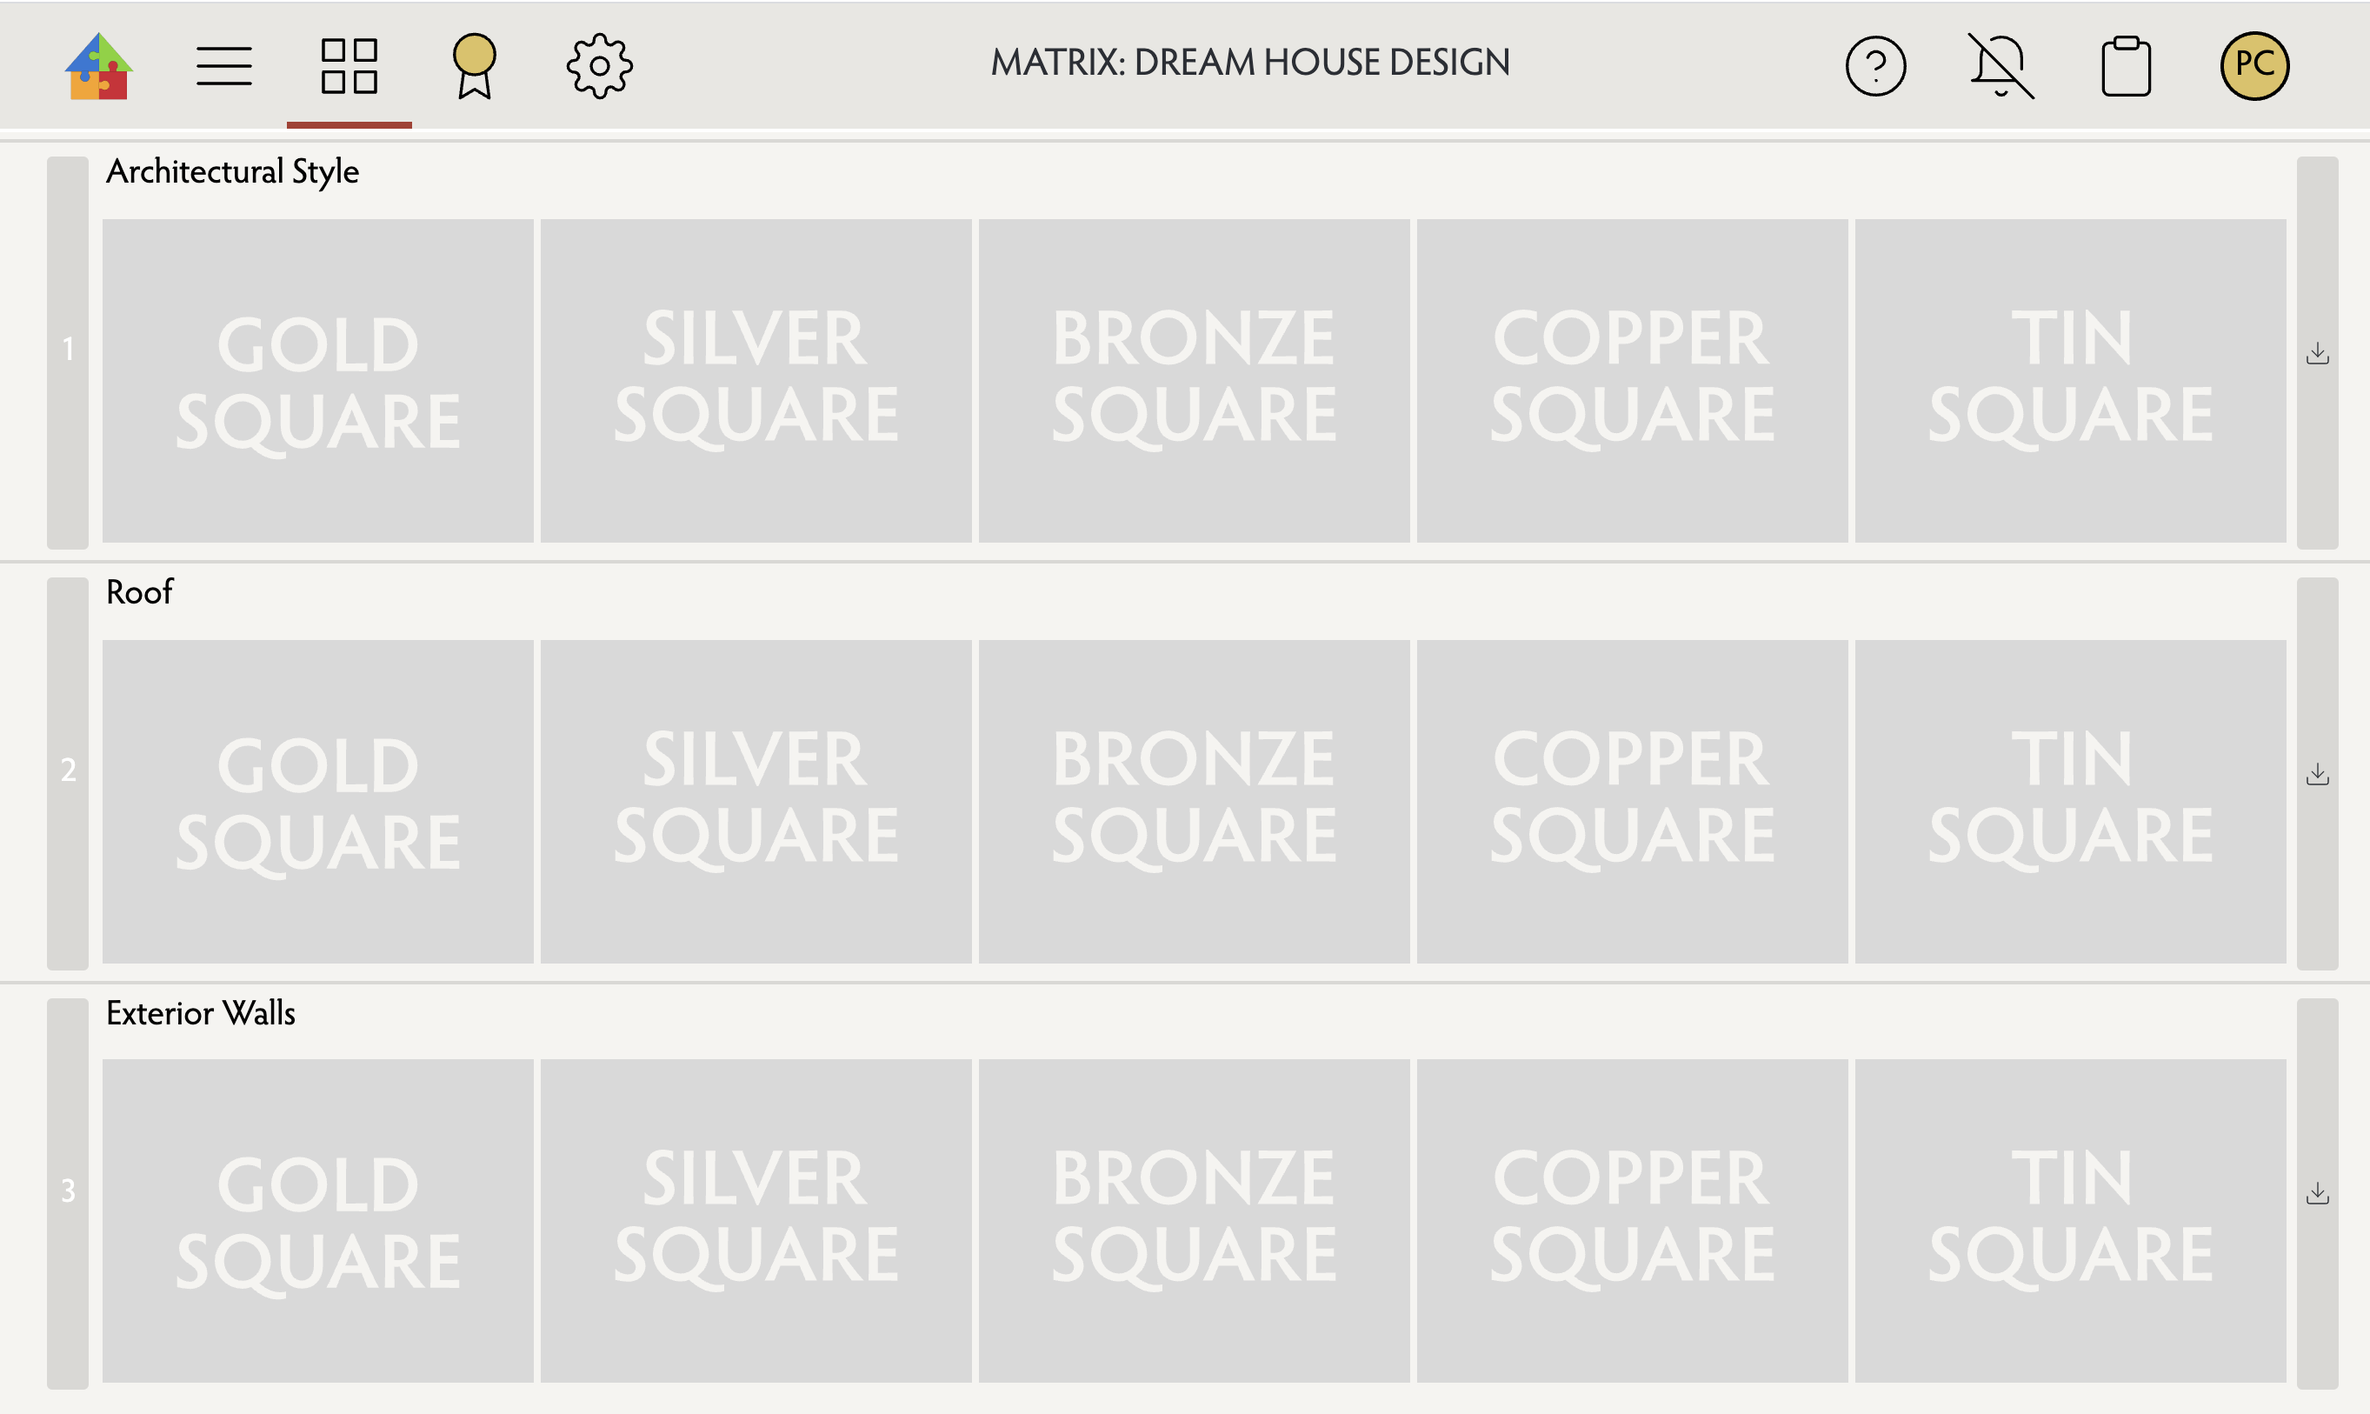
Task: Select Copper Square in Roof row
Action: coord(1632,800)
